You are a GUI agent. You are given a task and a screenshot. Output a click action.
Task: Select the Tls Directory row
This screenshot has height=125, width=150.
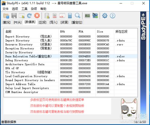[71, 72]
